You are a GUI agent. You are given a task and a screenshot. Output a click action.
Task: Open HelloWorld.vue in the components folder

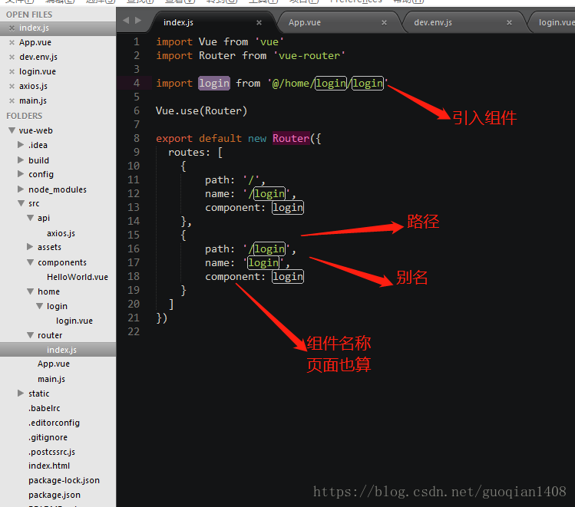(x=78, y=278)
